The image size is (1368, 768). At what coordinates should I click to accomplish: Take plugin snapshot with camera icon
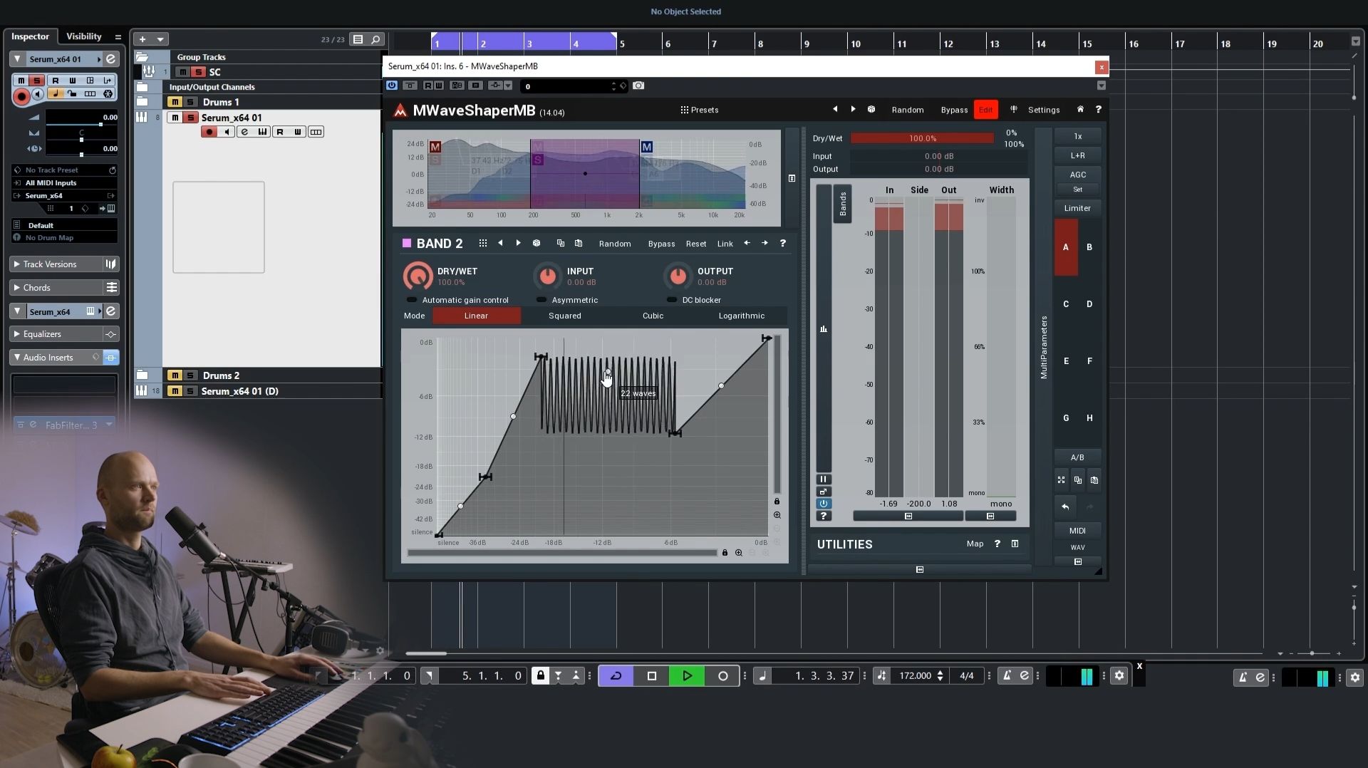pos(638,85)
